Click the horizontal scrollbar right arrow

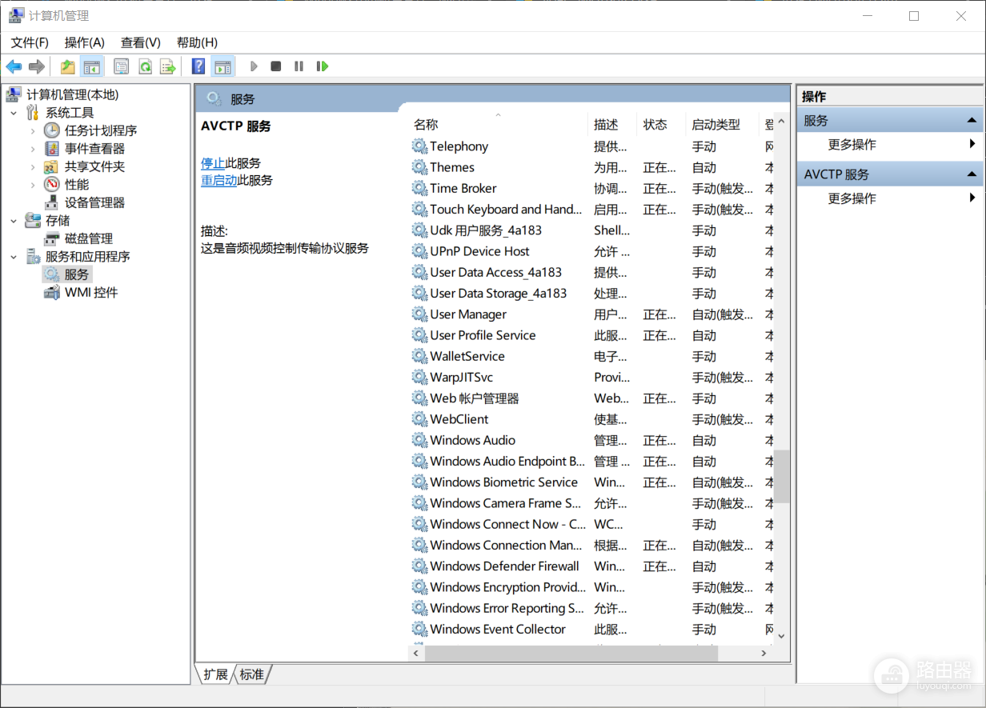click(764, 654)
